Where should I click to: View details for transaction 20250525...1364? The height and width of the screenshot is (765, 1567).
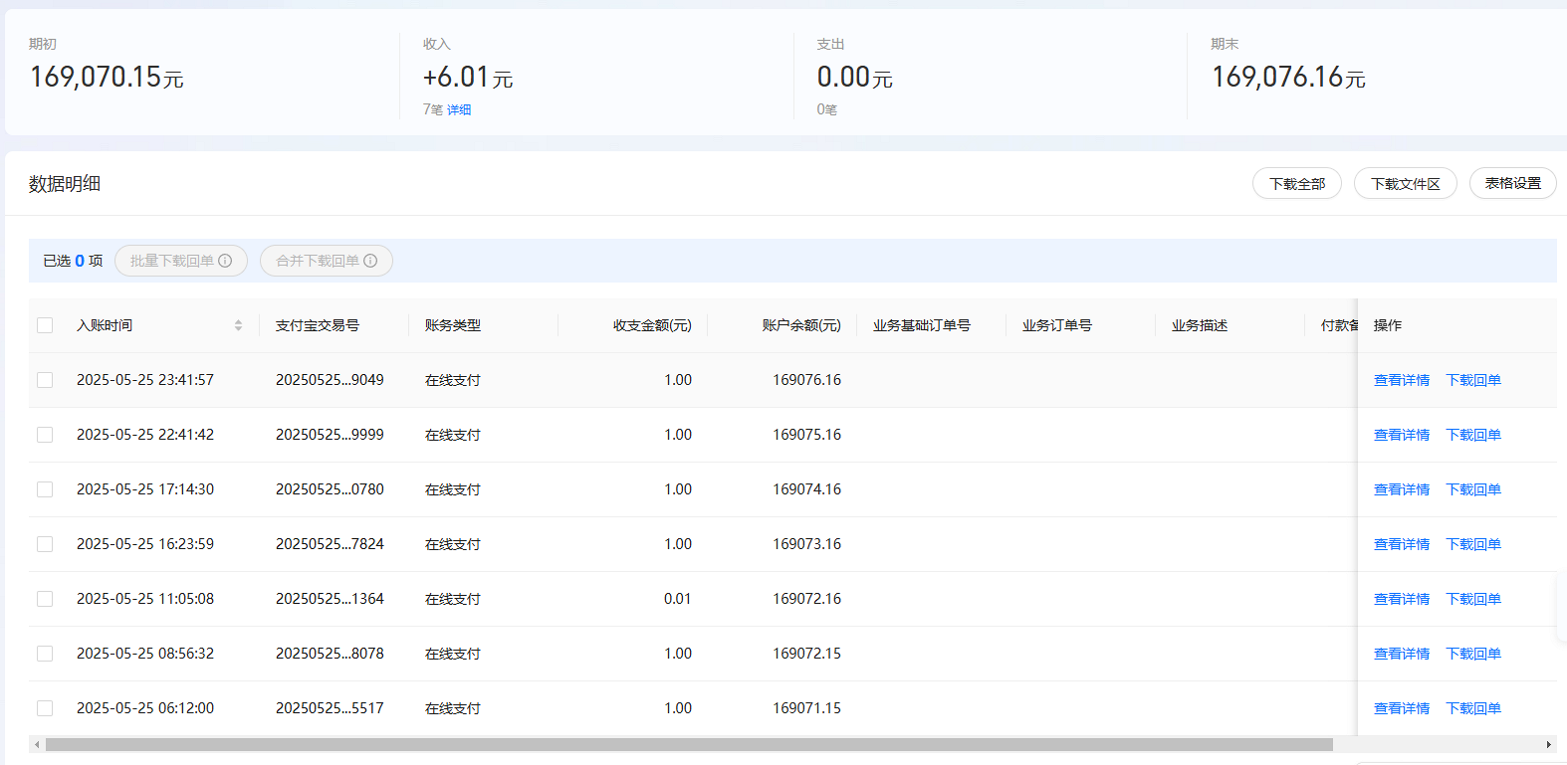[1402, 599]
